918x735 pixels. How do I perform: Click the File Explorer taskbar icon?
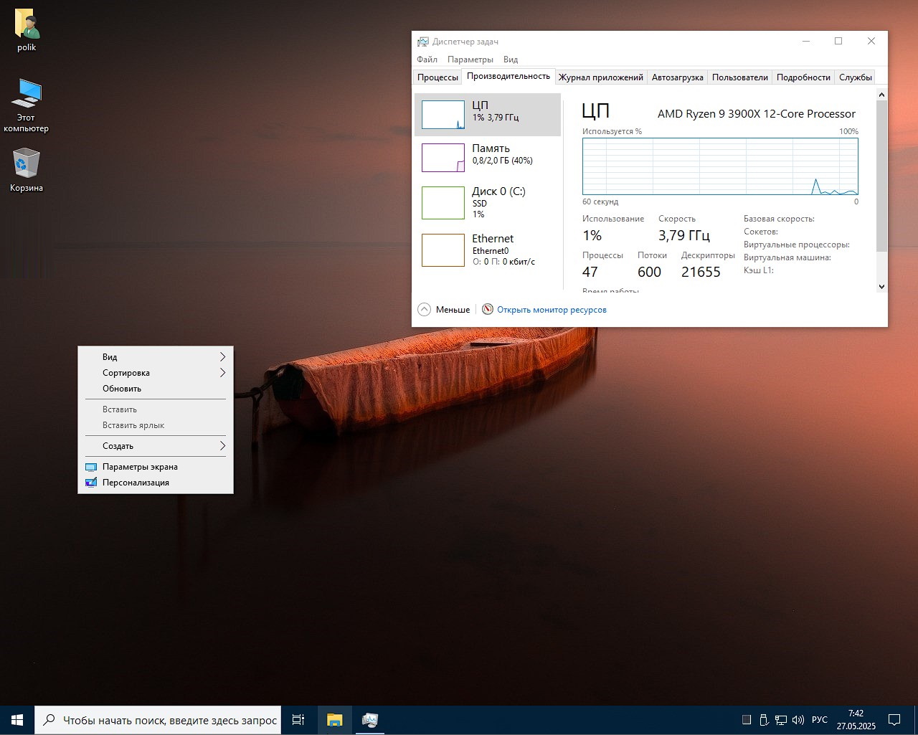tap(334, 720)
